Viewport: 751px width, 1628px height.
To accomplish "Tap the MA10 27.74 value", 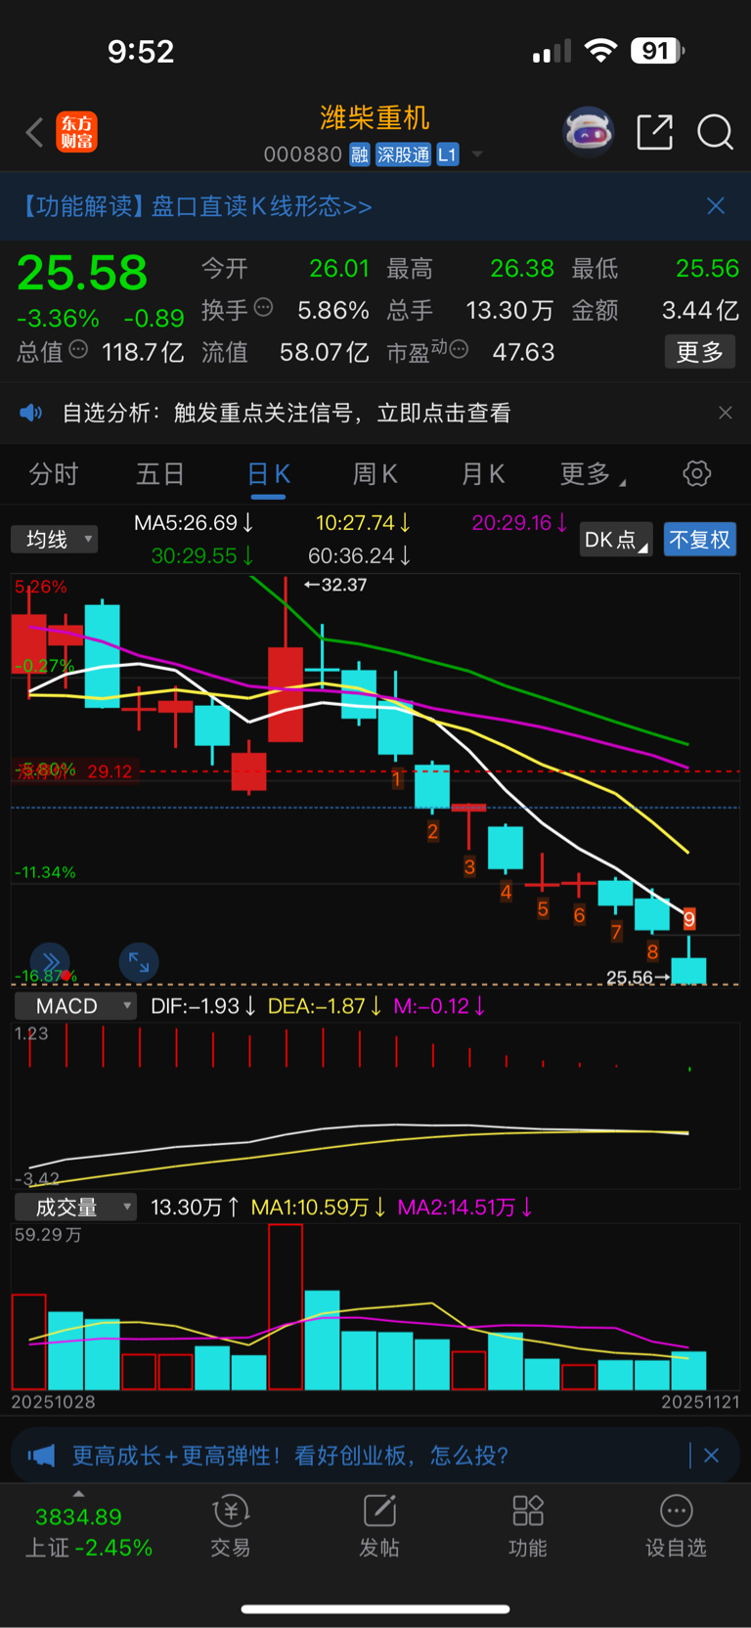I will pos(363,523).
